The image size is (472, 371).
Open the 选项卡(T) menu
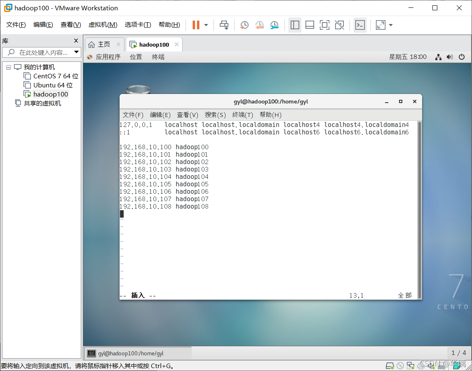(138, 25)
